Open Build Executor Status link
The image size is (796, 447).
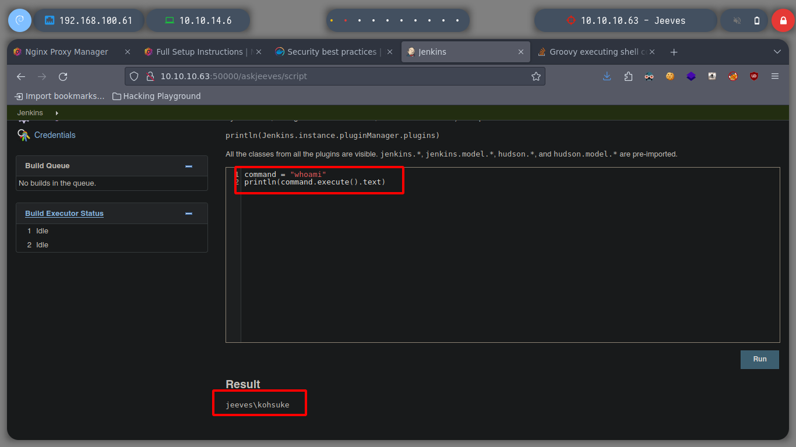click(x=64, y=214)
